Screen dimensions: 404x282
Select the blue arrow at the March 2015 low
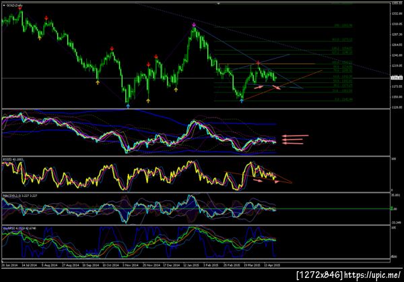pos(242,101)
